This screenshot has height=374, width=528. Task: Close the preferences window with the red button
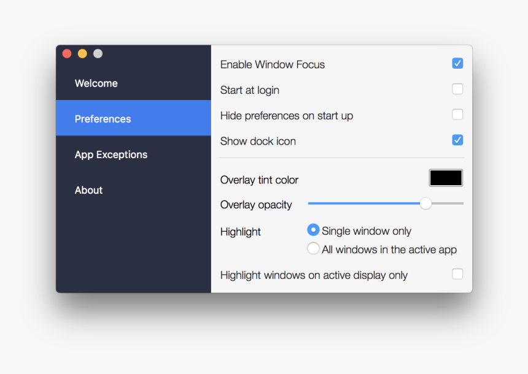coord(67,54)
